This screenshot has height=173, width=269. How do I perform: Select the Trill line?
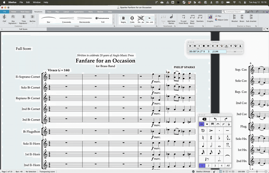[x=102, y=19]
